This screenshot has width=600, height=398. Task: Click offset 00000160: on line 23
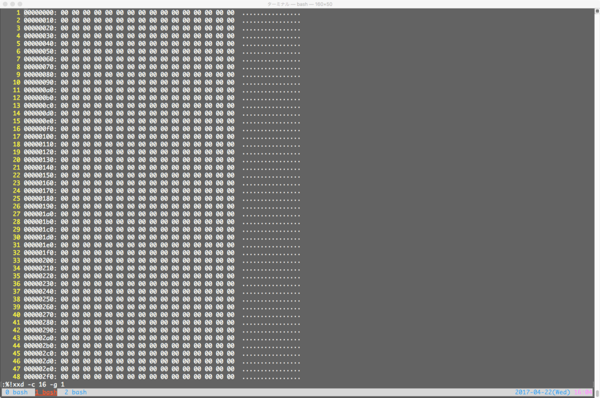40,183
